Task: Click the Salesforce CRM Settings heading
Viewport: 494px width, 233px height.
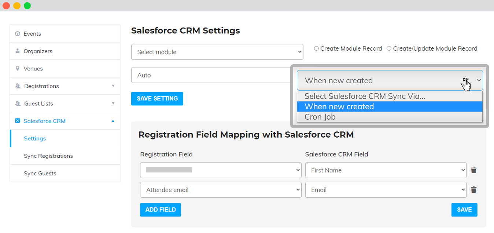Action: click(185, 30)
